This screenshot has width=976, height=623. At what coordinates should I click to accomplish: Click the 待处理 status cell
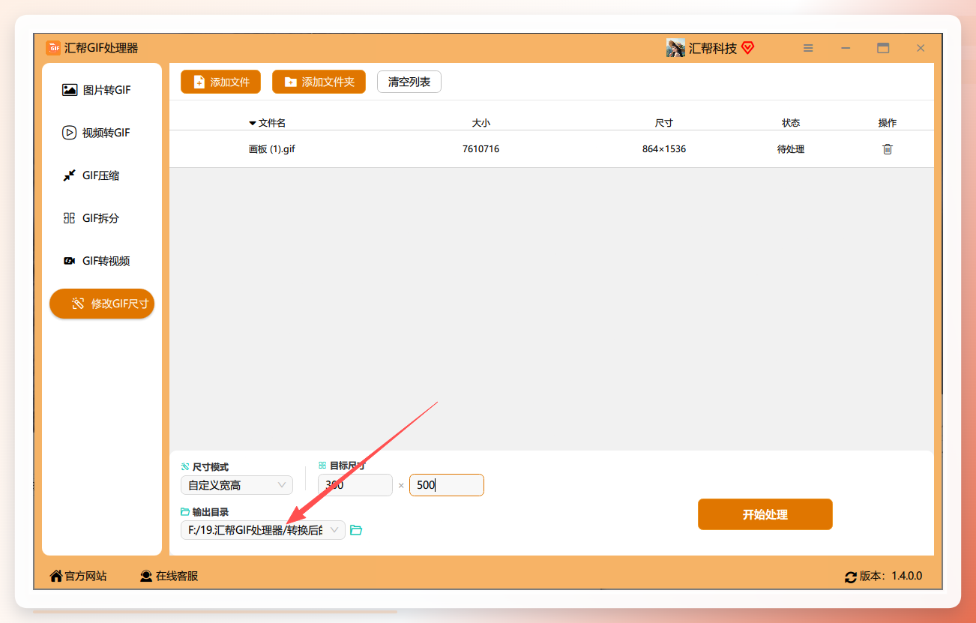791,149
